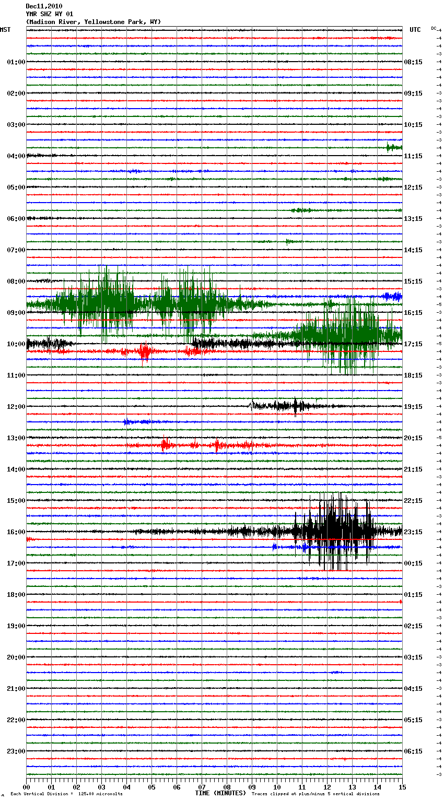Screen dimensions: 444x801
Task: Click the 00:15 UTC time label
Action: tap(413, 563)
